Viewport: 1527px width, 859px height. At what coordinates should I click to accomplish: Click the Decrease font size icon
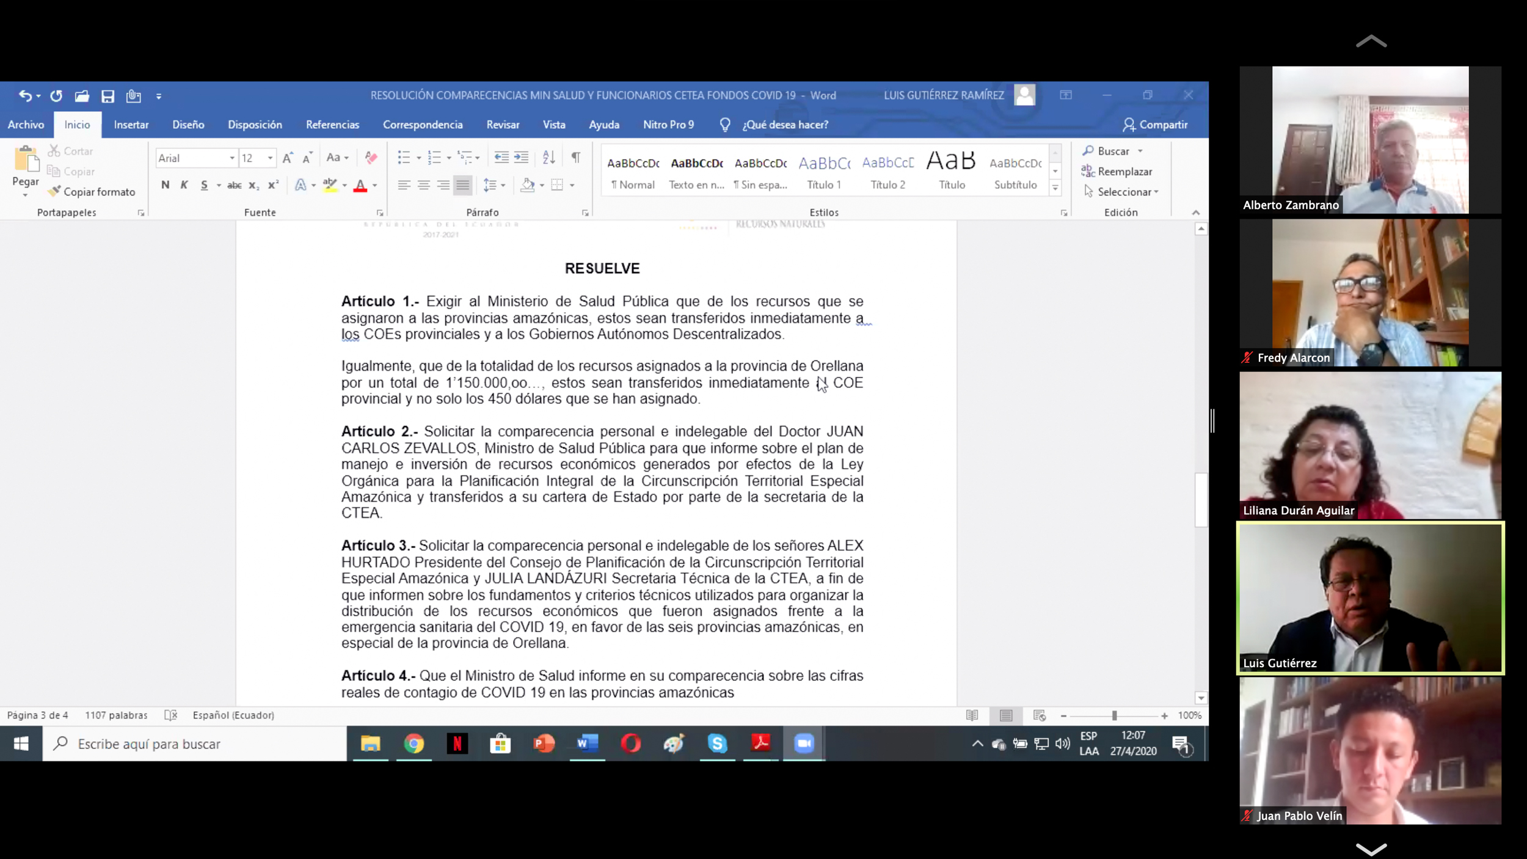tap(307, 158)
